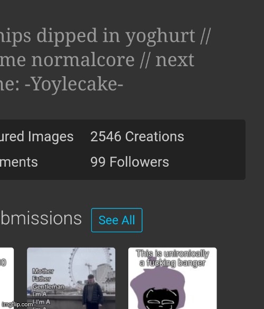Click the 'dipped in yoghurt' tagline line
The image size is (264, 309).
click(105, 36)
